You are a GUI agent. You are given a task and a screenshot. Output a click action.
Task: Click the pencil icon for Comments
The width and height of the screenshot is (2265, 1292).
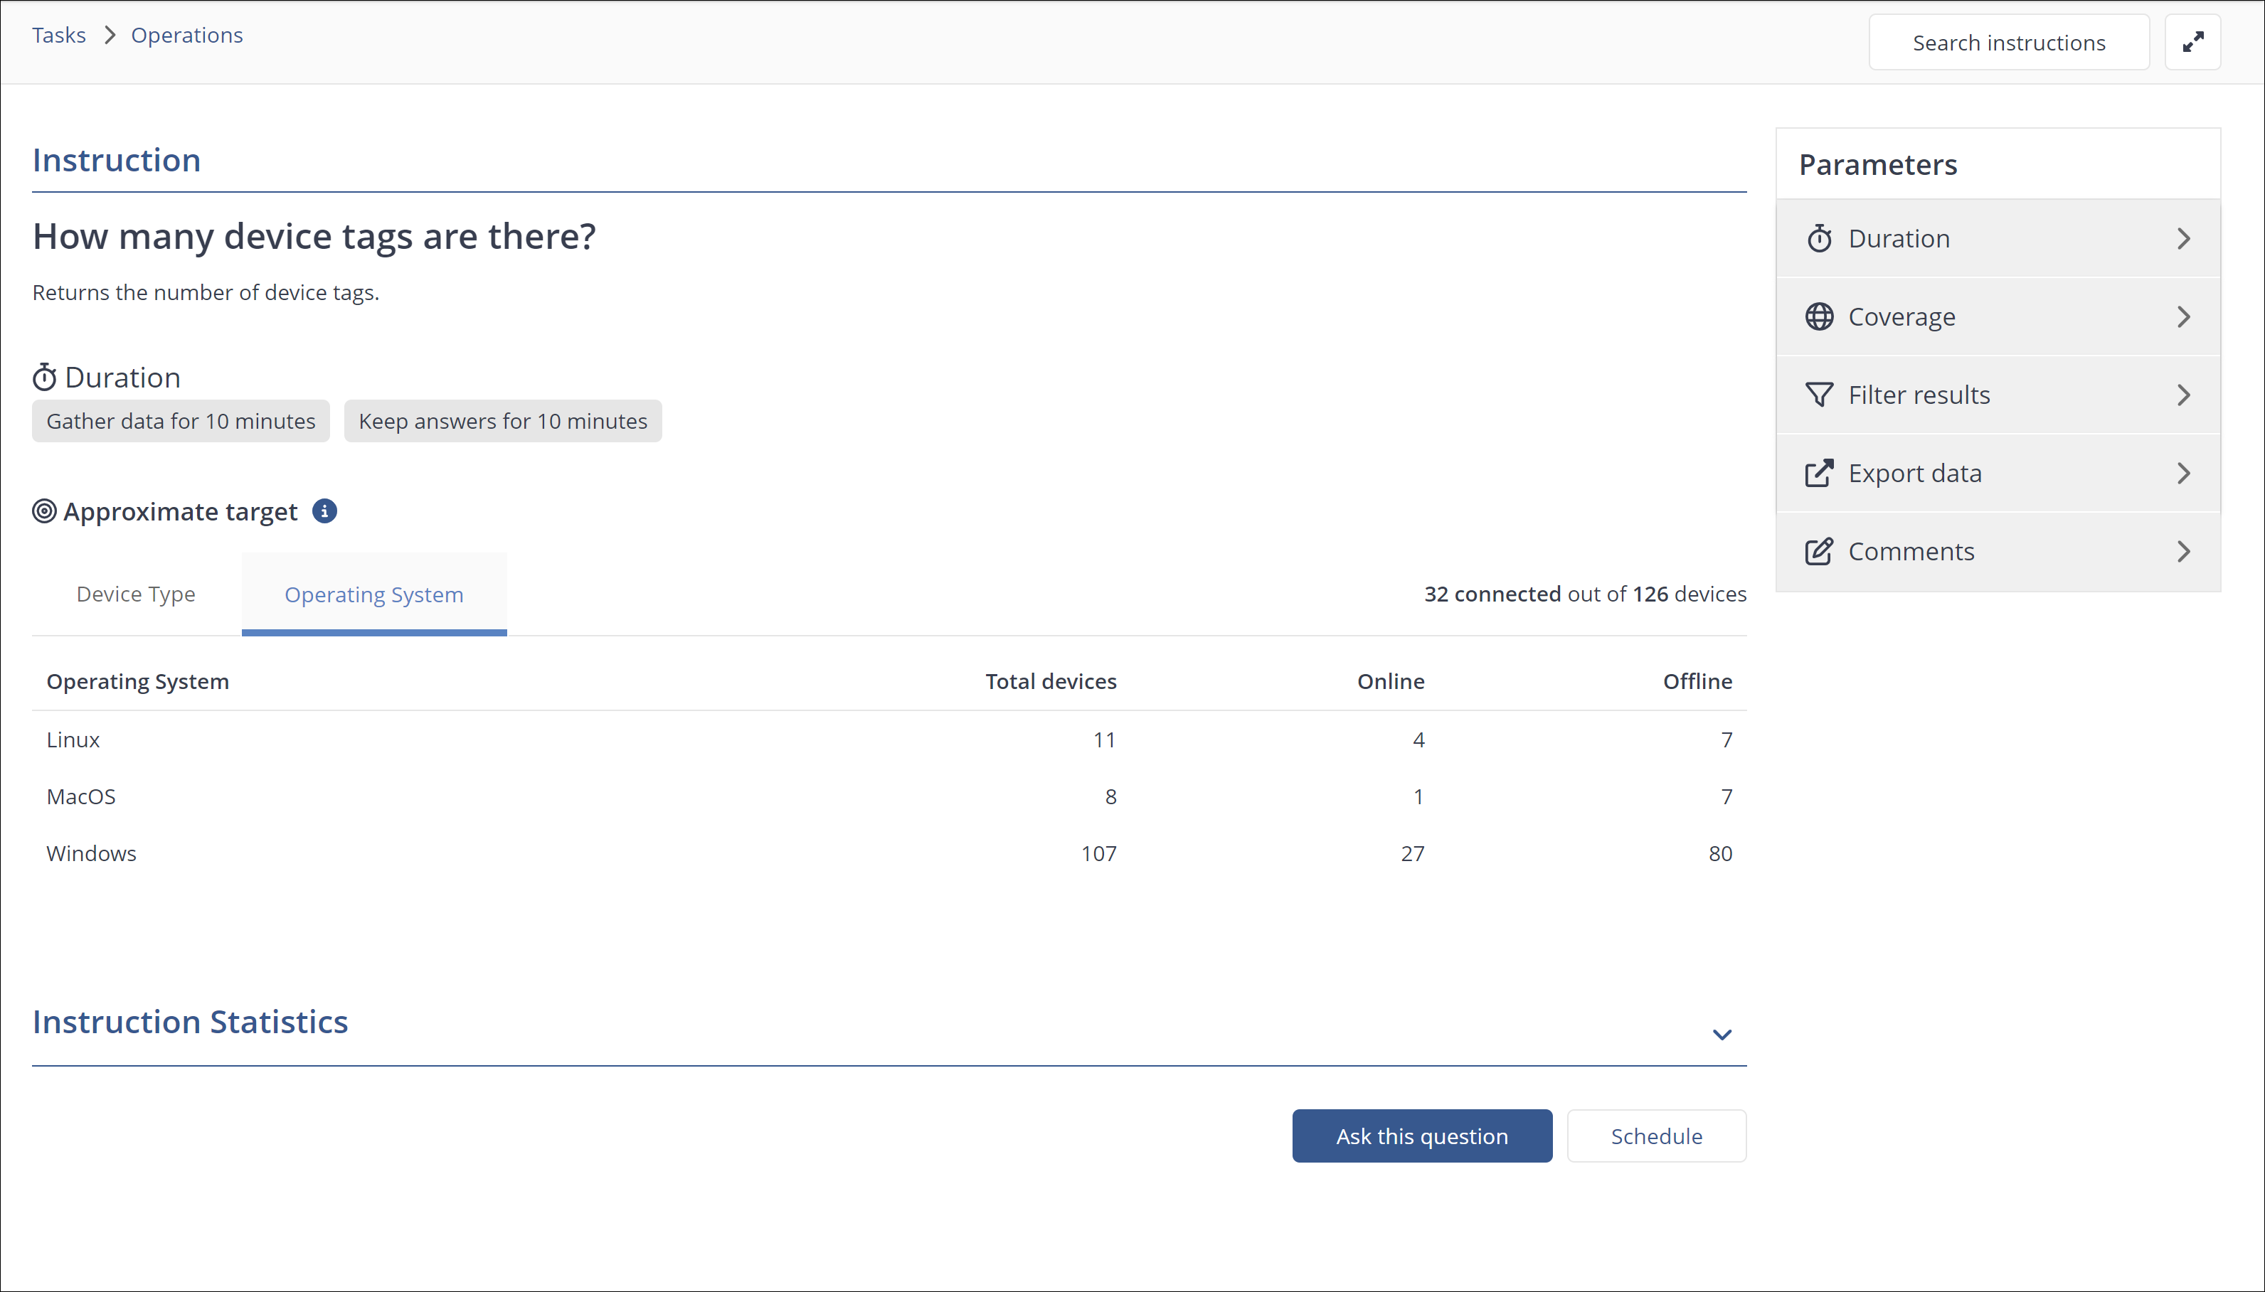[x=1818, y=551]
